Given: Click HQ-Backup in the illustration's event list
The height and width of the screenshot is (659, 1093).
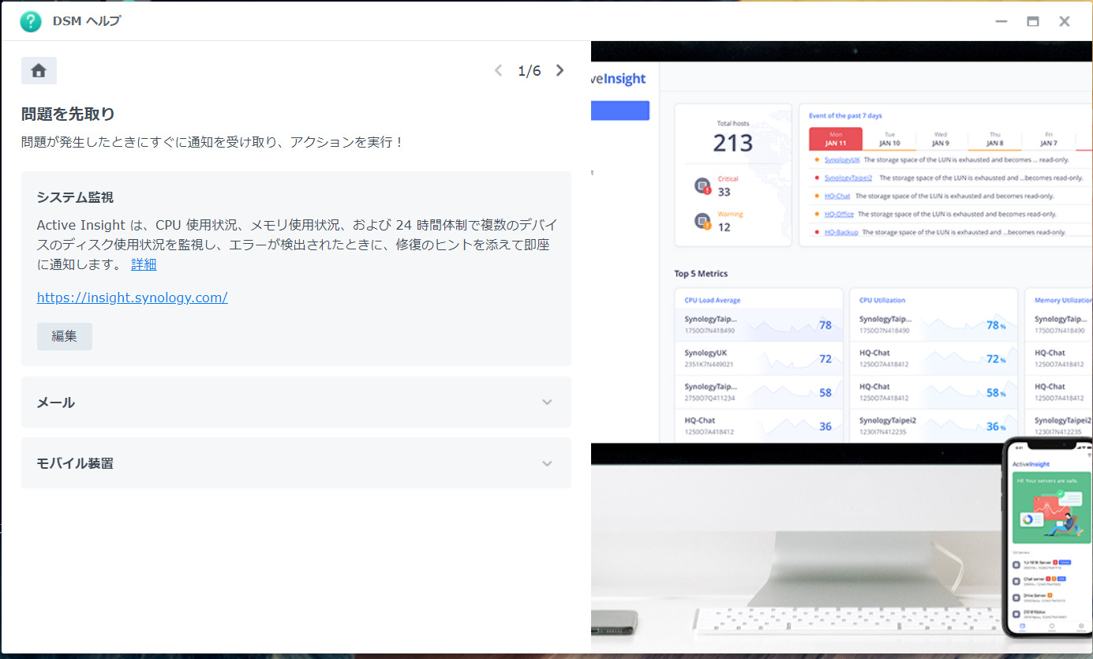Looking at the screenshot, I should (x=841, y=232).
